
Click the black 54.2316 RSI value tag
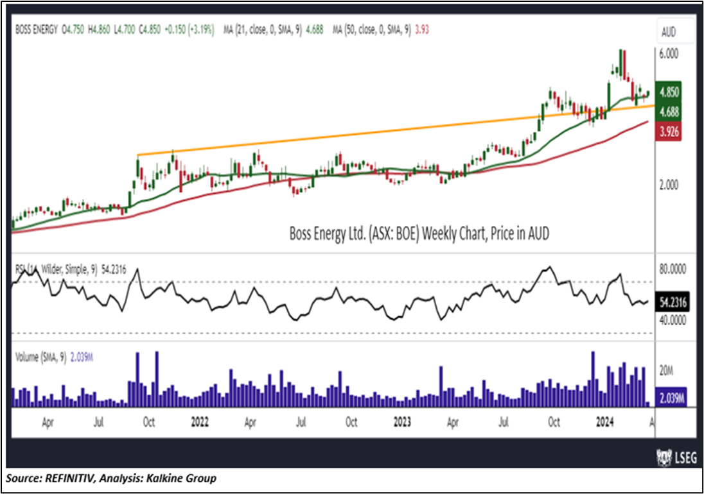point(673,303)
